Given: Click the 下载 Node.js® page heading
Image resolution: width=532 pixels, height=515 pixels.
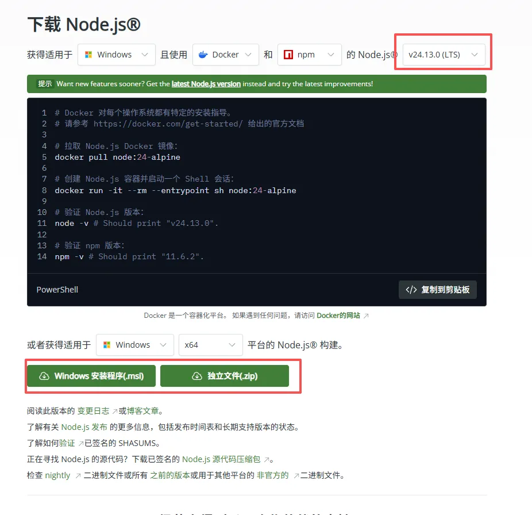Looking at the screenshot, I should click(x=84, y=25).
